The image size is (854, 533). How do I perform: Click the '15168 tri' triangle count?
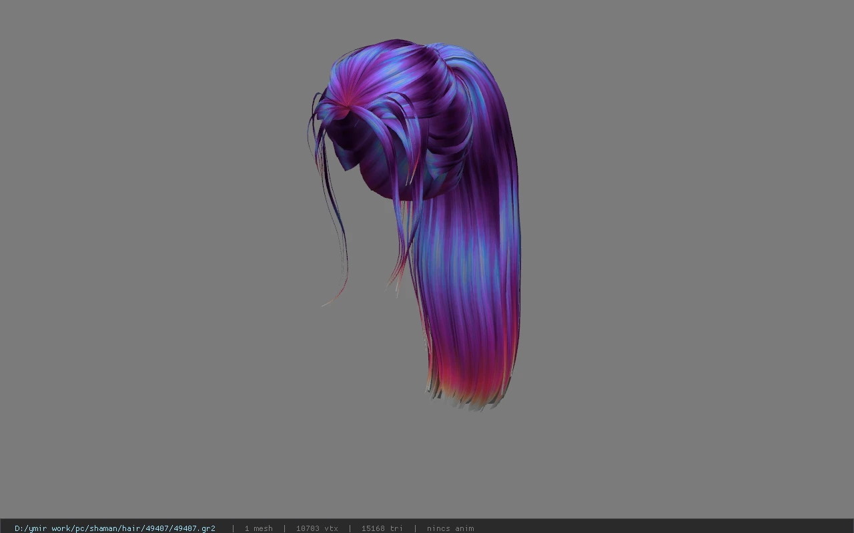click(382, 528)
